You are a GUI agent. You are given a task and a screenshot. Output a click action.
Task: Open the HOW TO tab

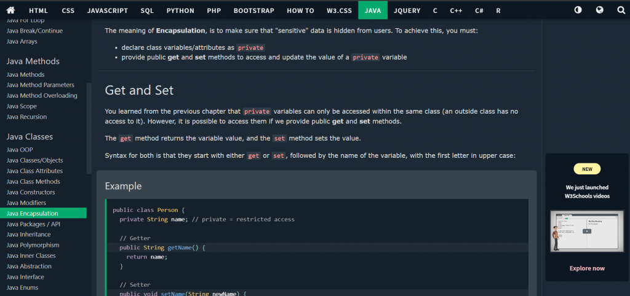tap(300, 11)
